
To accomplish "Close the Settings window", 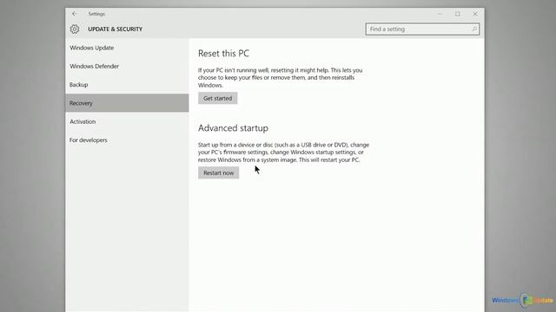I will tap(475, 14).
